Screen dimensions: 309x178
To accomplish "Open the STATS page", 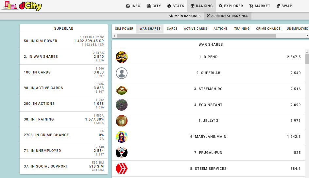I will tap(176, 6).
